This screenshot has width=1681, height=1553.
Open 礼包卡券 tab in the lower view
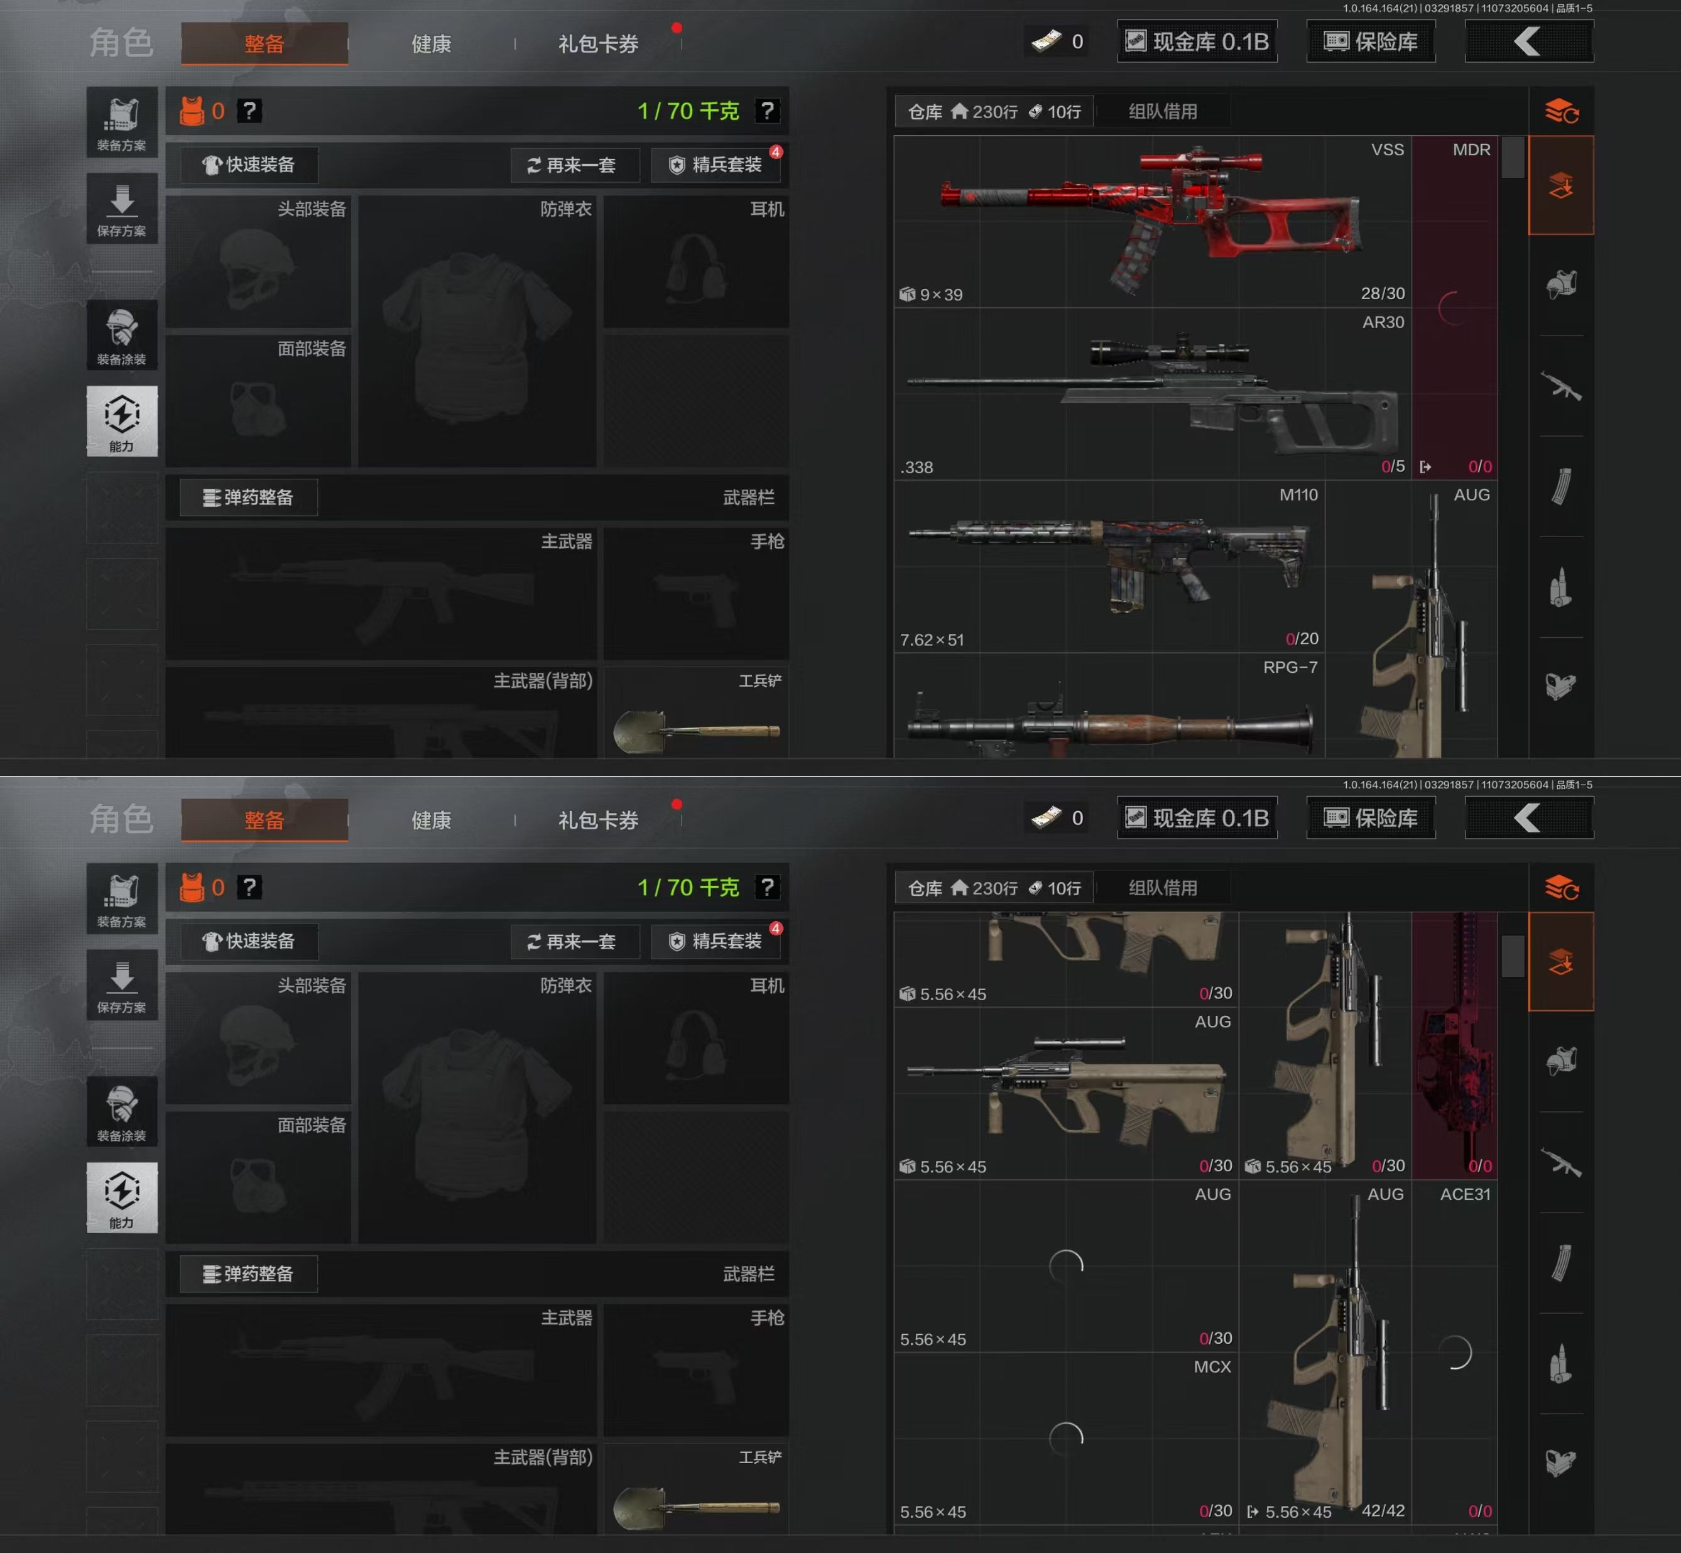[598, 820]
